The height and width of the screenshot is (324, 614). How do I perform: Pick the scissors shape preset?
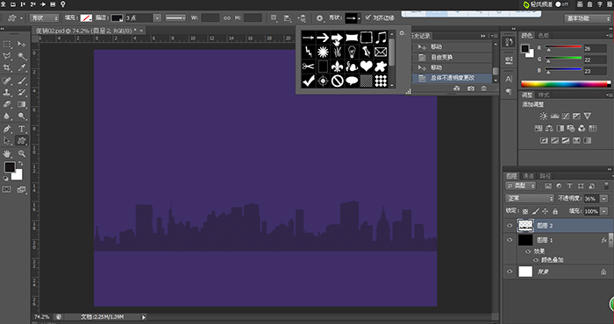(x=308, y=66)
